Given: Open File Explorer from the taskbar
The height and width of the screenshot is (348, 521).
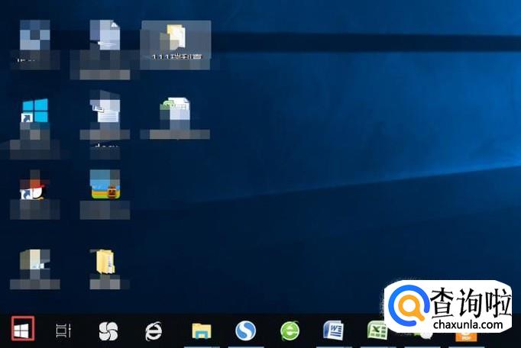Looking at the screenshot, I should click(201, 331).
